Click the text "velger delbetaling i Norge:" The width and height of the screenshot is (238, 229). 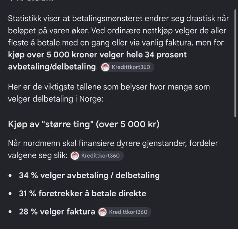pyautogui.click(x=56, y=99)
